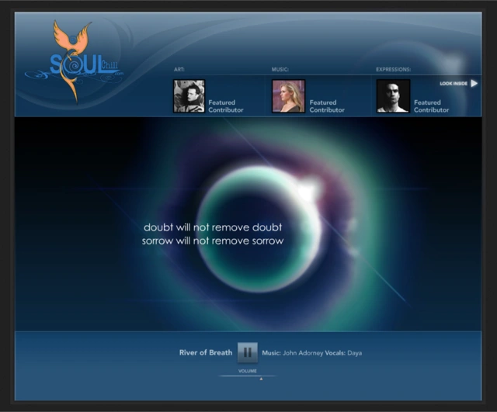Click Featured Contributor link under Art
497x412 pixels.
tap(225, 106)
